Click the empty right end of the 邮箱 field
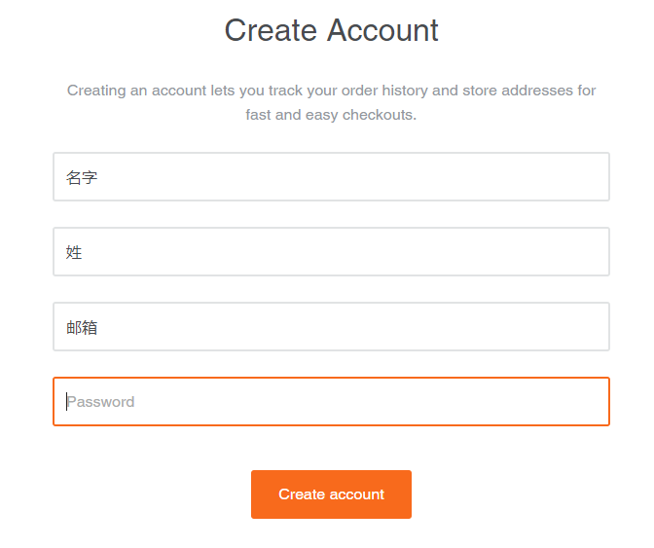The height and width of the screenshot is (548, 654). tap(584, 327)
